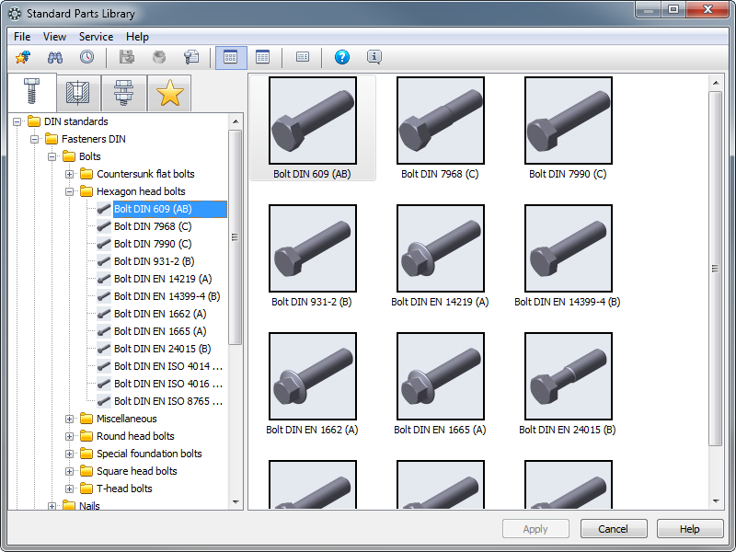Switch to thumbnail grid view mode
Viewport: 736px width, 552px height.
pos(231,57)
